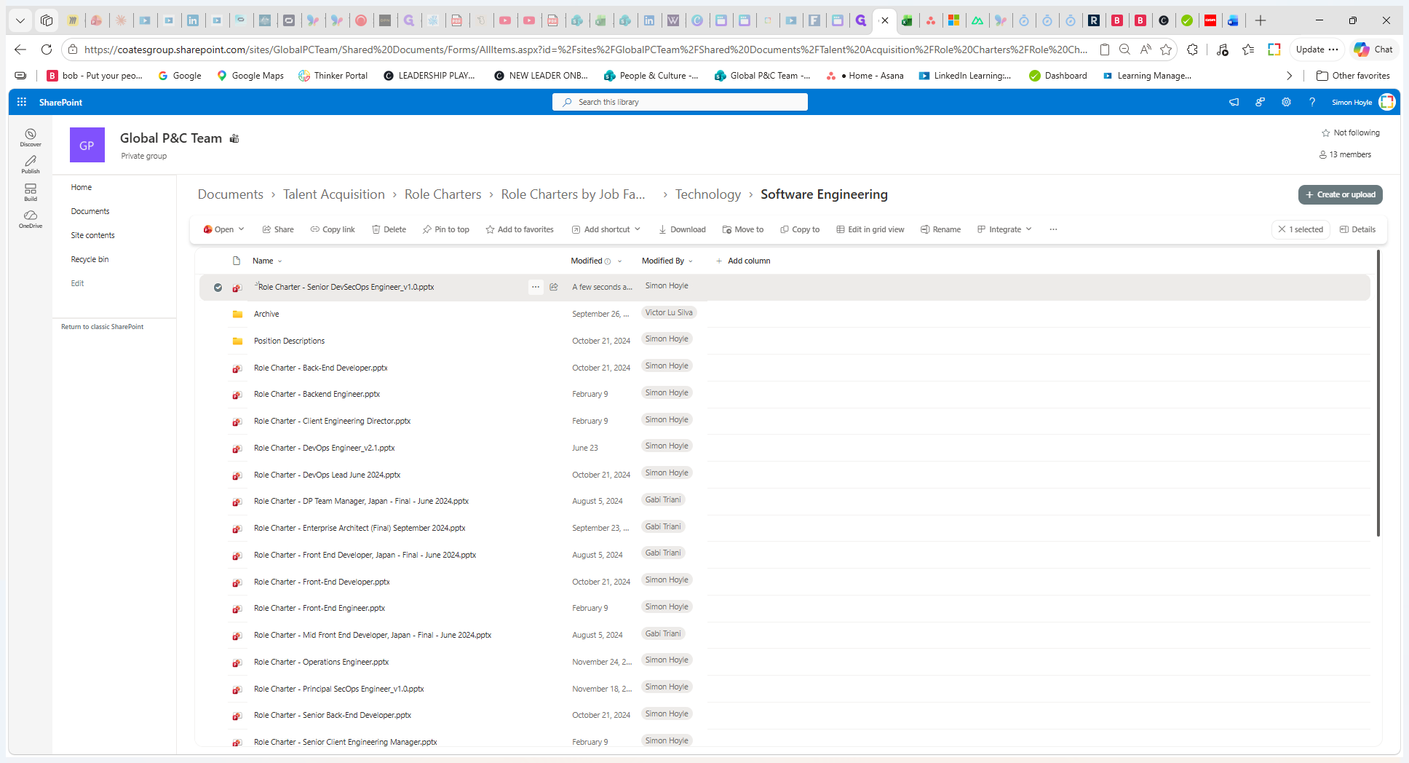Go to Documents in site navigation

click(x=90, y=211)
